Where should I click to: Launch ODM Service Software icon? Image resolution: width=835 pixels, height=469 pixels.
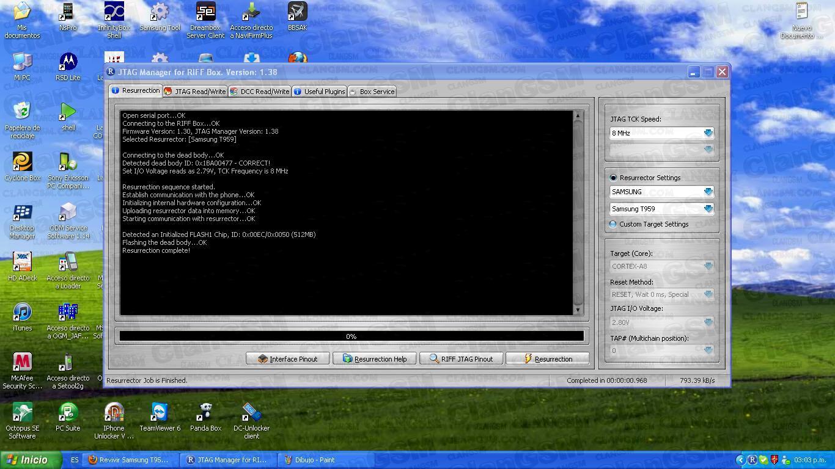point(68,220)
